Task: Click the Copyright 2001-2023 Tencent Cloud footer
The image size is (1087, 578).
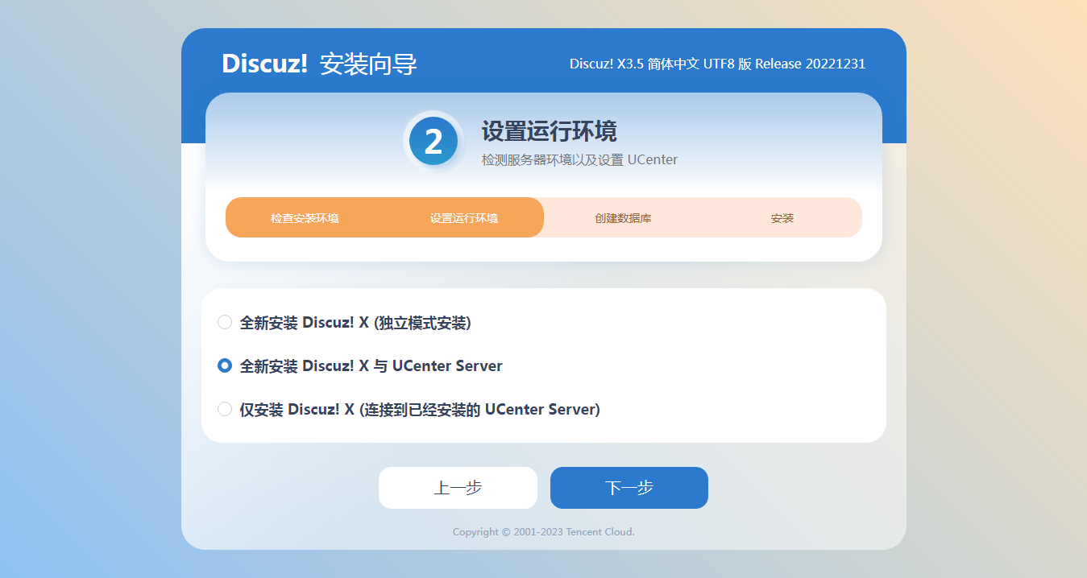Action: tap(544, 532)
